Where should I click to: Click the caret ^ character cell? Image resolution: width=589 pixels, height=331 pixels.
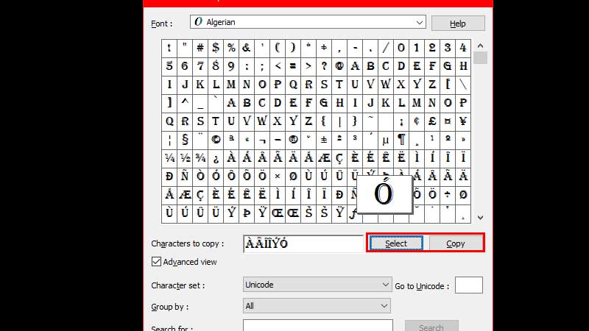click(x=185, y=103)
